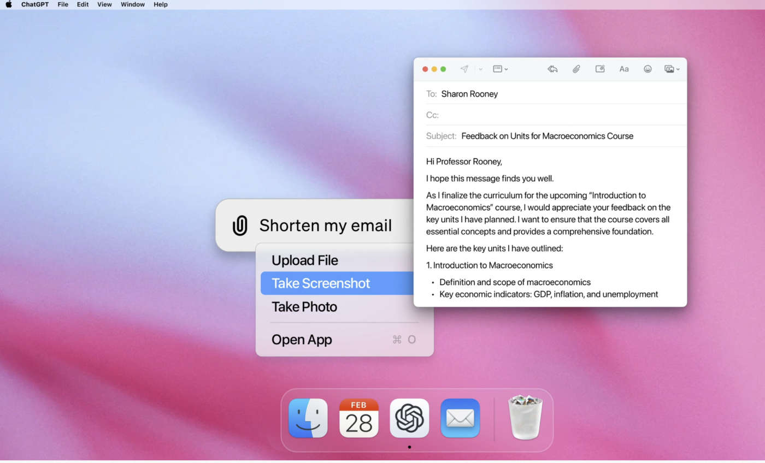Click the 'Shorten my email' prompt field

click(x=326, y=225)
